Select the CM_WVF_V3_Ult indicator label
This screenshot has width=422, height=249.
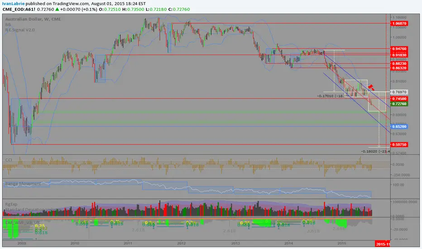coord(22,223)
